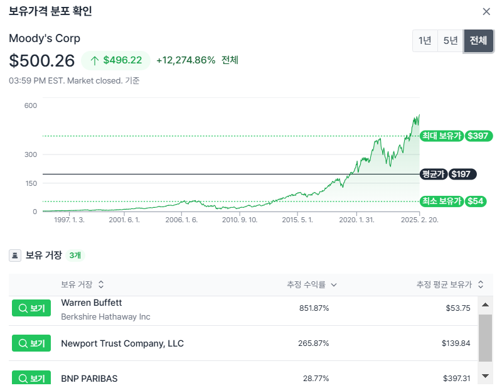Screen dimensions: 497x388
Task: Sort by 추정 평균 보유가 arrows
Action: (481, 284)
